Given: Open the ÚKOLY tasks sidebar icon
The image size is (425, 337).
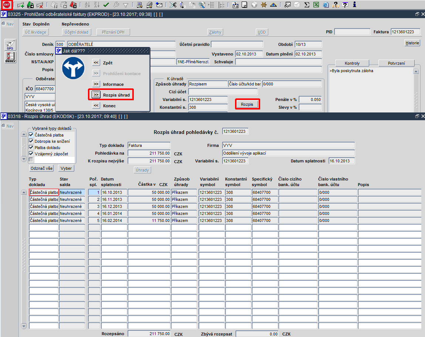Looking at the screenshot, I should pos(10,57).
